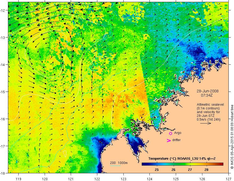This screenshot has width=234, height=181.
Task: Click the longitude axis label 119
Action: coord(19,179)
